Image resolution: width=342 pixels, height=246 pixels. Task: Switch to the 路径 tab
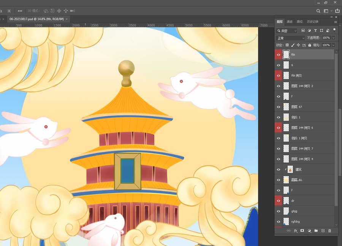pyautogui.click(x=300, y=22)
